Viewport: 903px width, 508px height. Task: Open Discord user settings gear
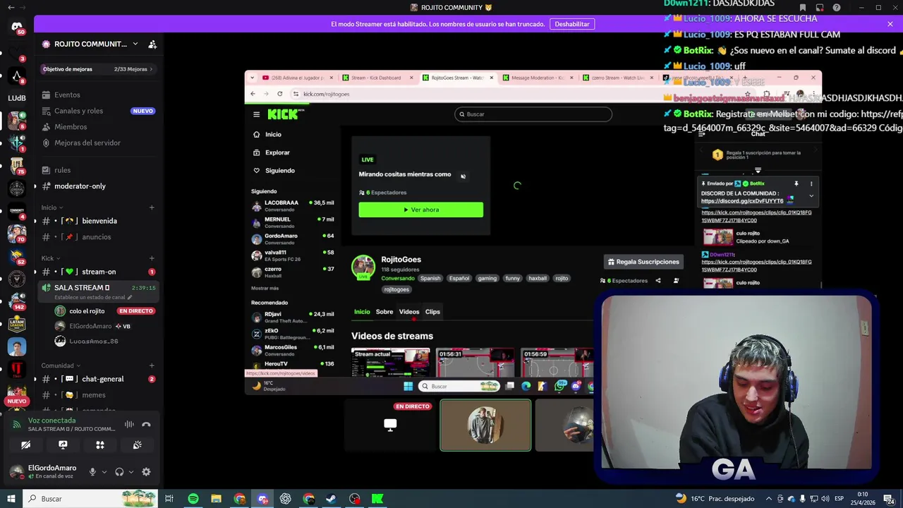point(146,472)
